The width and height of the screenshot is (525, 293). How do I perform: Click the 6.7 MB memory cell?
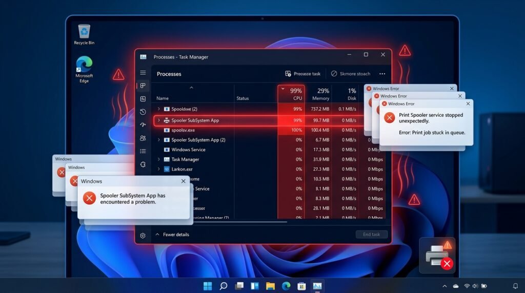point(322,140)
